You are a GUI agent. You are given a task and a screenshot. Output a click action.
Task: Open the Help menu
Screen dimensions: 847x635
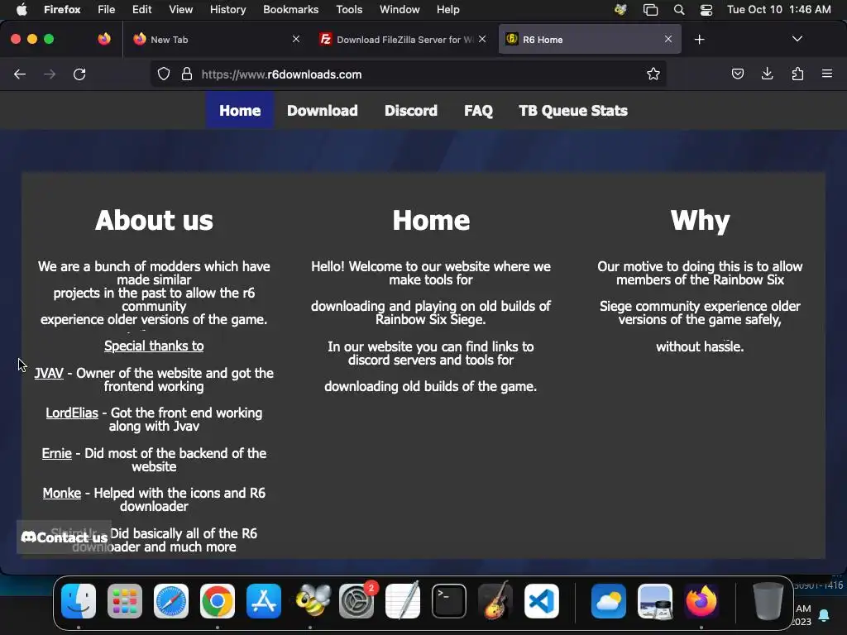[447, 9]
